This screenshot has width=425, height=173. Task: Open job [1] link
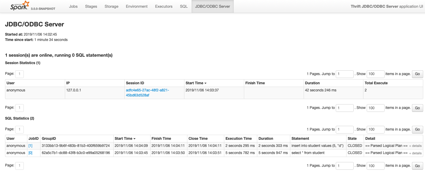tap(30, 146)
